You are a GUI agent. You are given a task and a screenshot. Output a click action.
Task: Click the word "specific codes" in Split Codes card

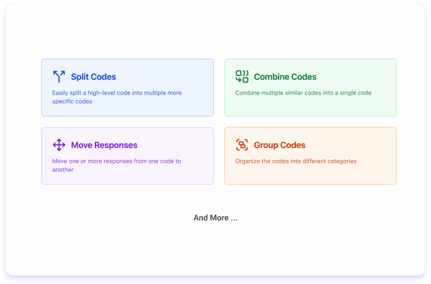[72, 101]
